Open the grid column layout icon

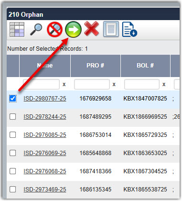17,30
